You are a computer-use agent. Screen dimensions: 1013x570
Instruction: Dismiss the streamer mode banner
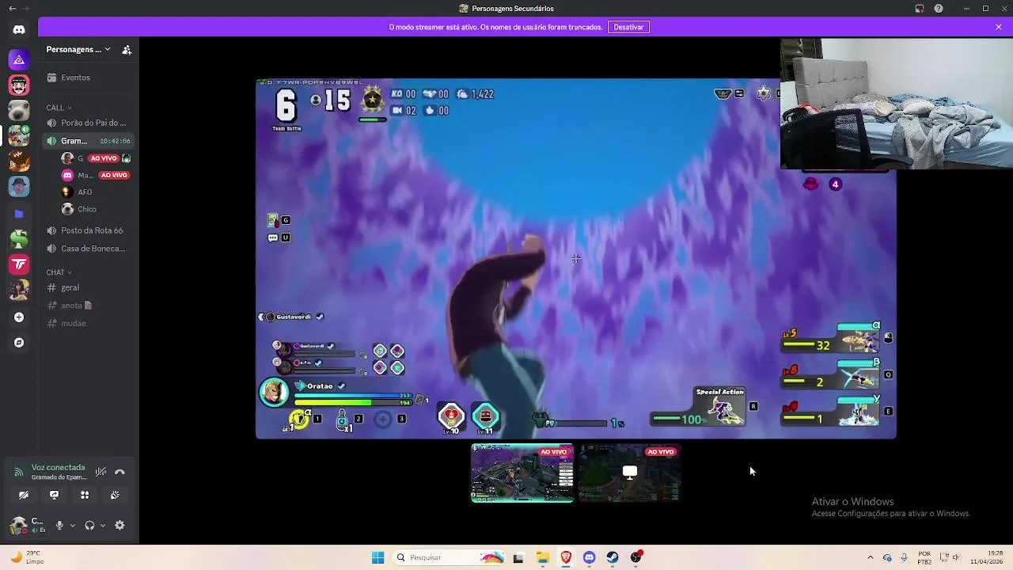tap(999, 27)
